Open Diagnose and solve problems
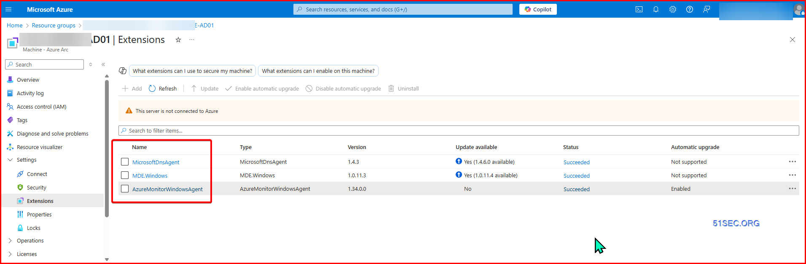806x264 pixels. tap(53, 133)
